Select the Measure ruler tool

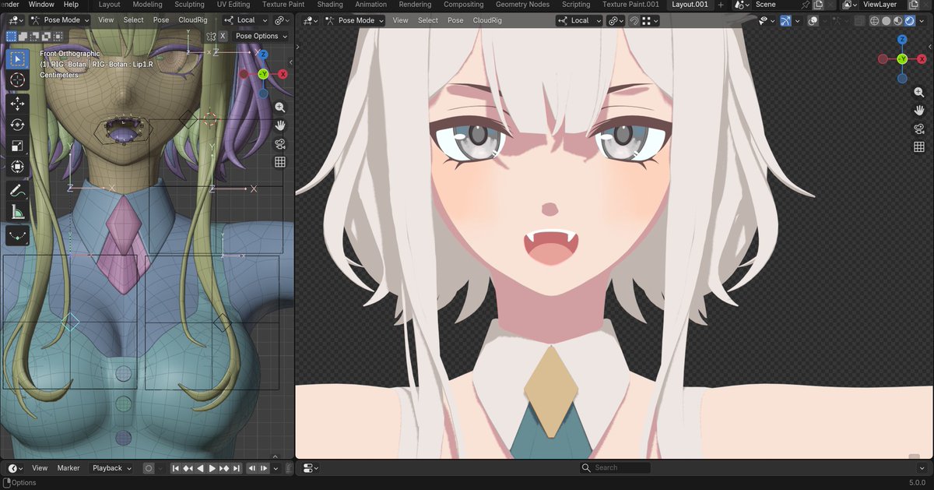coord(17,212)
